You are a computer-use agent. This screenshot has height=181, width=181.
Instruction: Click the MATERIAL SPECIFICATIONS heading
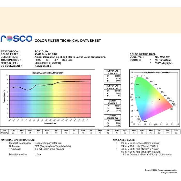pyautogui.click(x=18, y=140)
